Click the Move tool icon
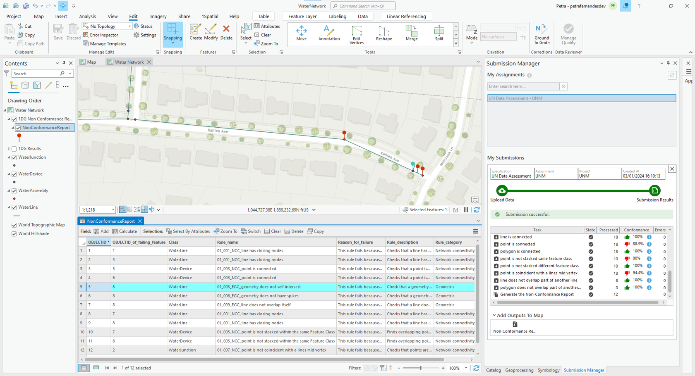The height and width of the screenshot is (376, 695). [x=301, y=33]
